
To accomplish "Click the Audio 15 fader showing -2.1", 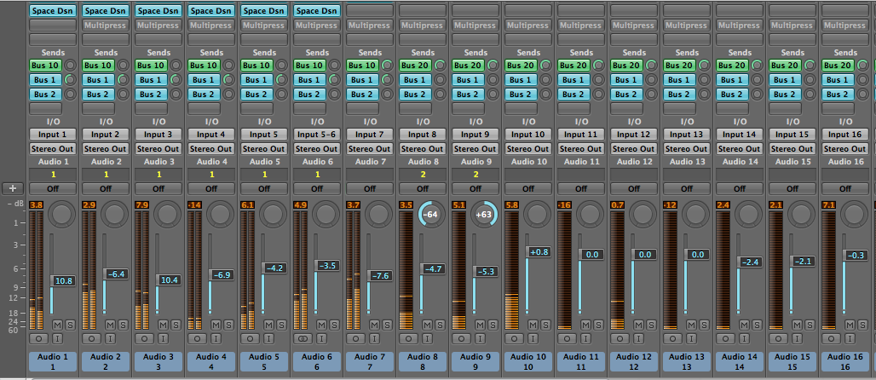I will coord(802,261).
